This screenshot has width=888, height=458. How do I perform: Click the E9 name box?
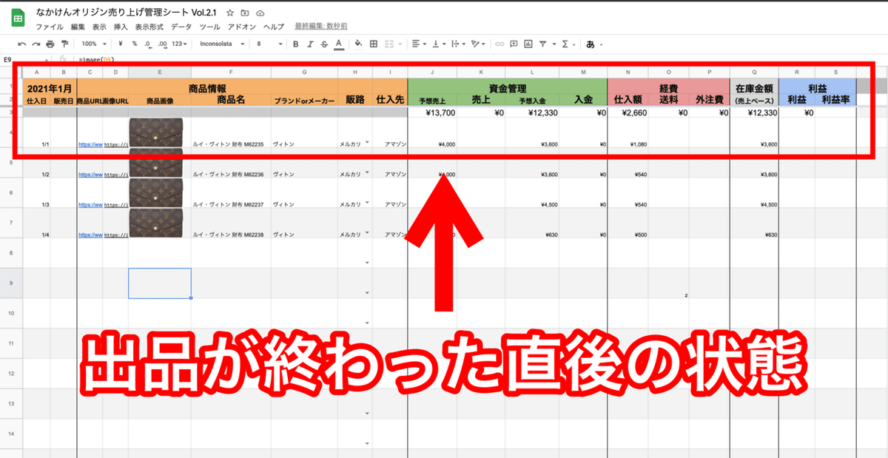click(x=26, y=59)
